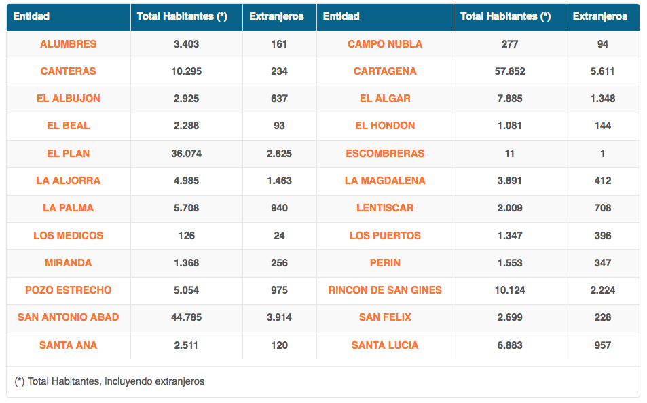The width and height of the screenshot is (647, 403).
Task: Go to ESCOMBRERAS entity page
Action: [x=385, y=154]
